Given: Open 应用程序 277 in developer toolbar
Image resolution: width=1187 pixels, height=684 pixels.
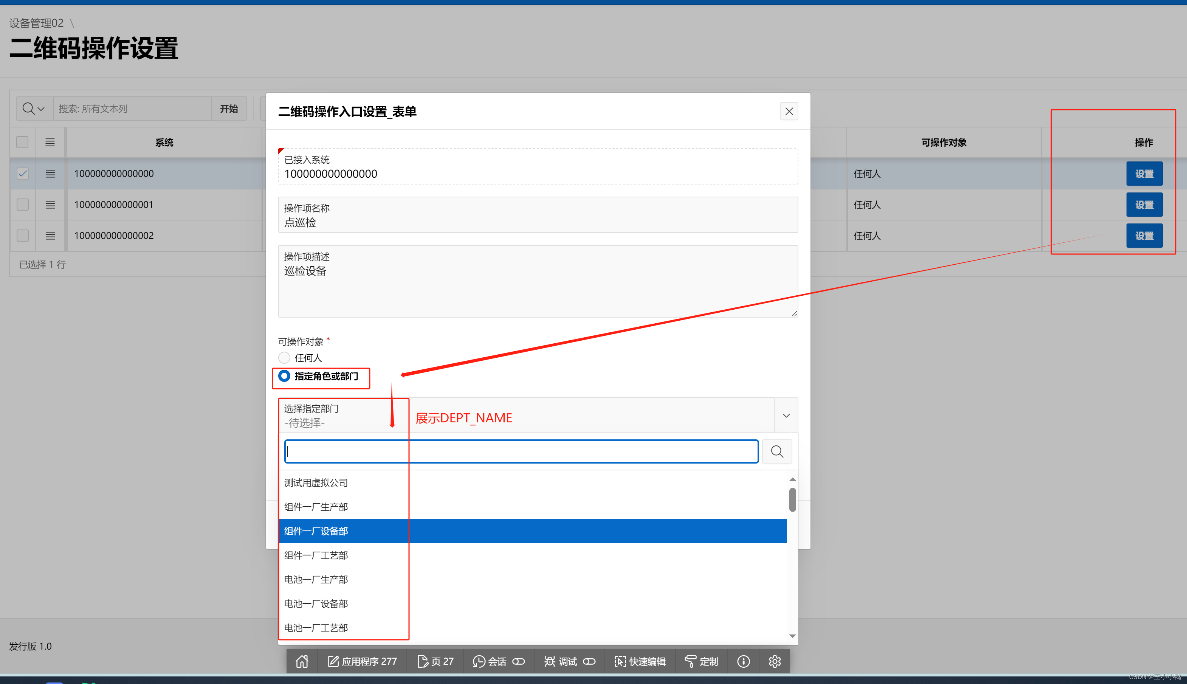Looking at the screenshot, I should (362, 661).
